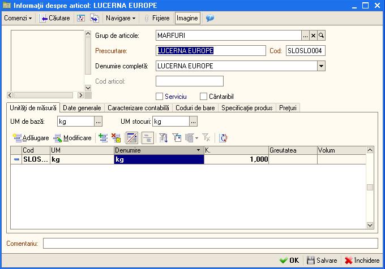
Task: Open the Navigare dropdown menu
Action: (121, 18)
